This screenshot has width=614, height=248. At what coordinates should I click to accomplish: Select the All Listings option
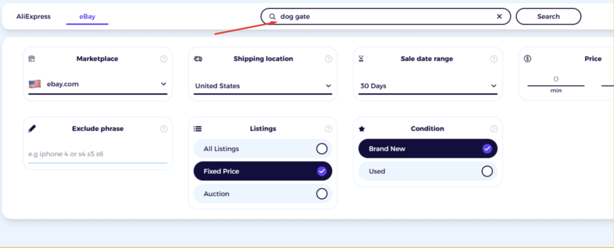[263, 149]
